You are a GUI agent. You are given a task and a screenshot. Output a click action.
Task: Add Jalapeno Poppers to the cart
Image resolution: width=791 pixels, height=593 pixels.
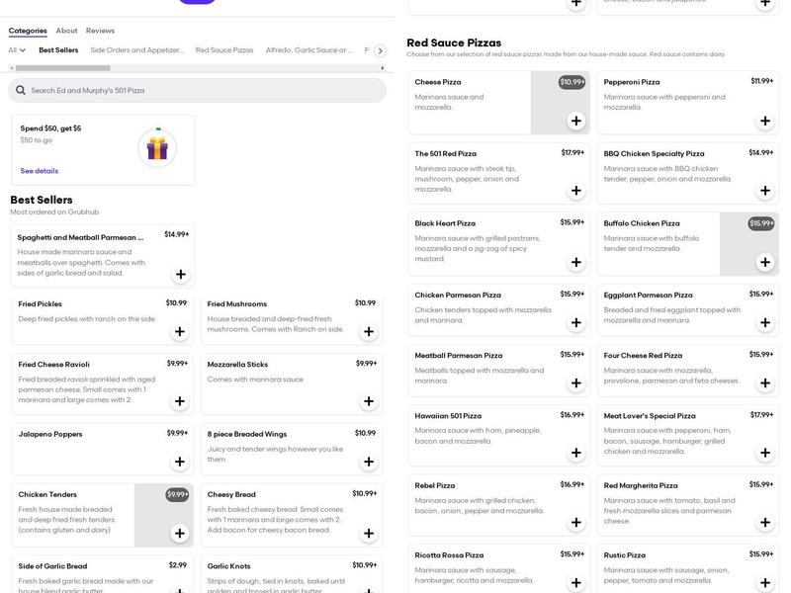[179, 462]
